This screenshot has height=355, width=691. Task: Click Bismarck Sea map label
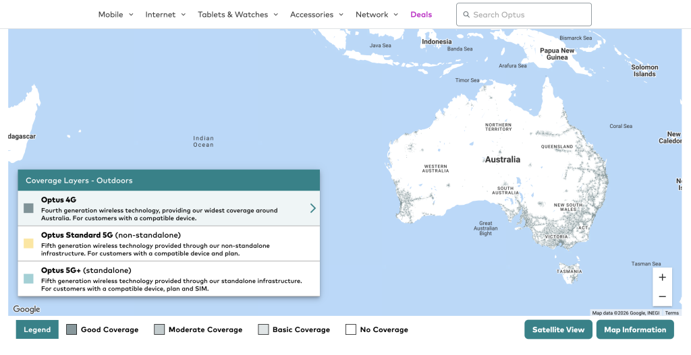[576, 38]
